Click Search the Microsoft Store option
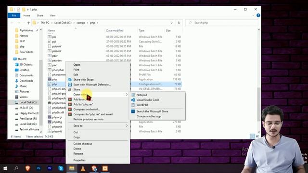This screenshot has height=173, width=308. [x=152, y=111]
